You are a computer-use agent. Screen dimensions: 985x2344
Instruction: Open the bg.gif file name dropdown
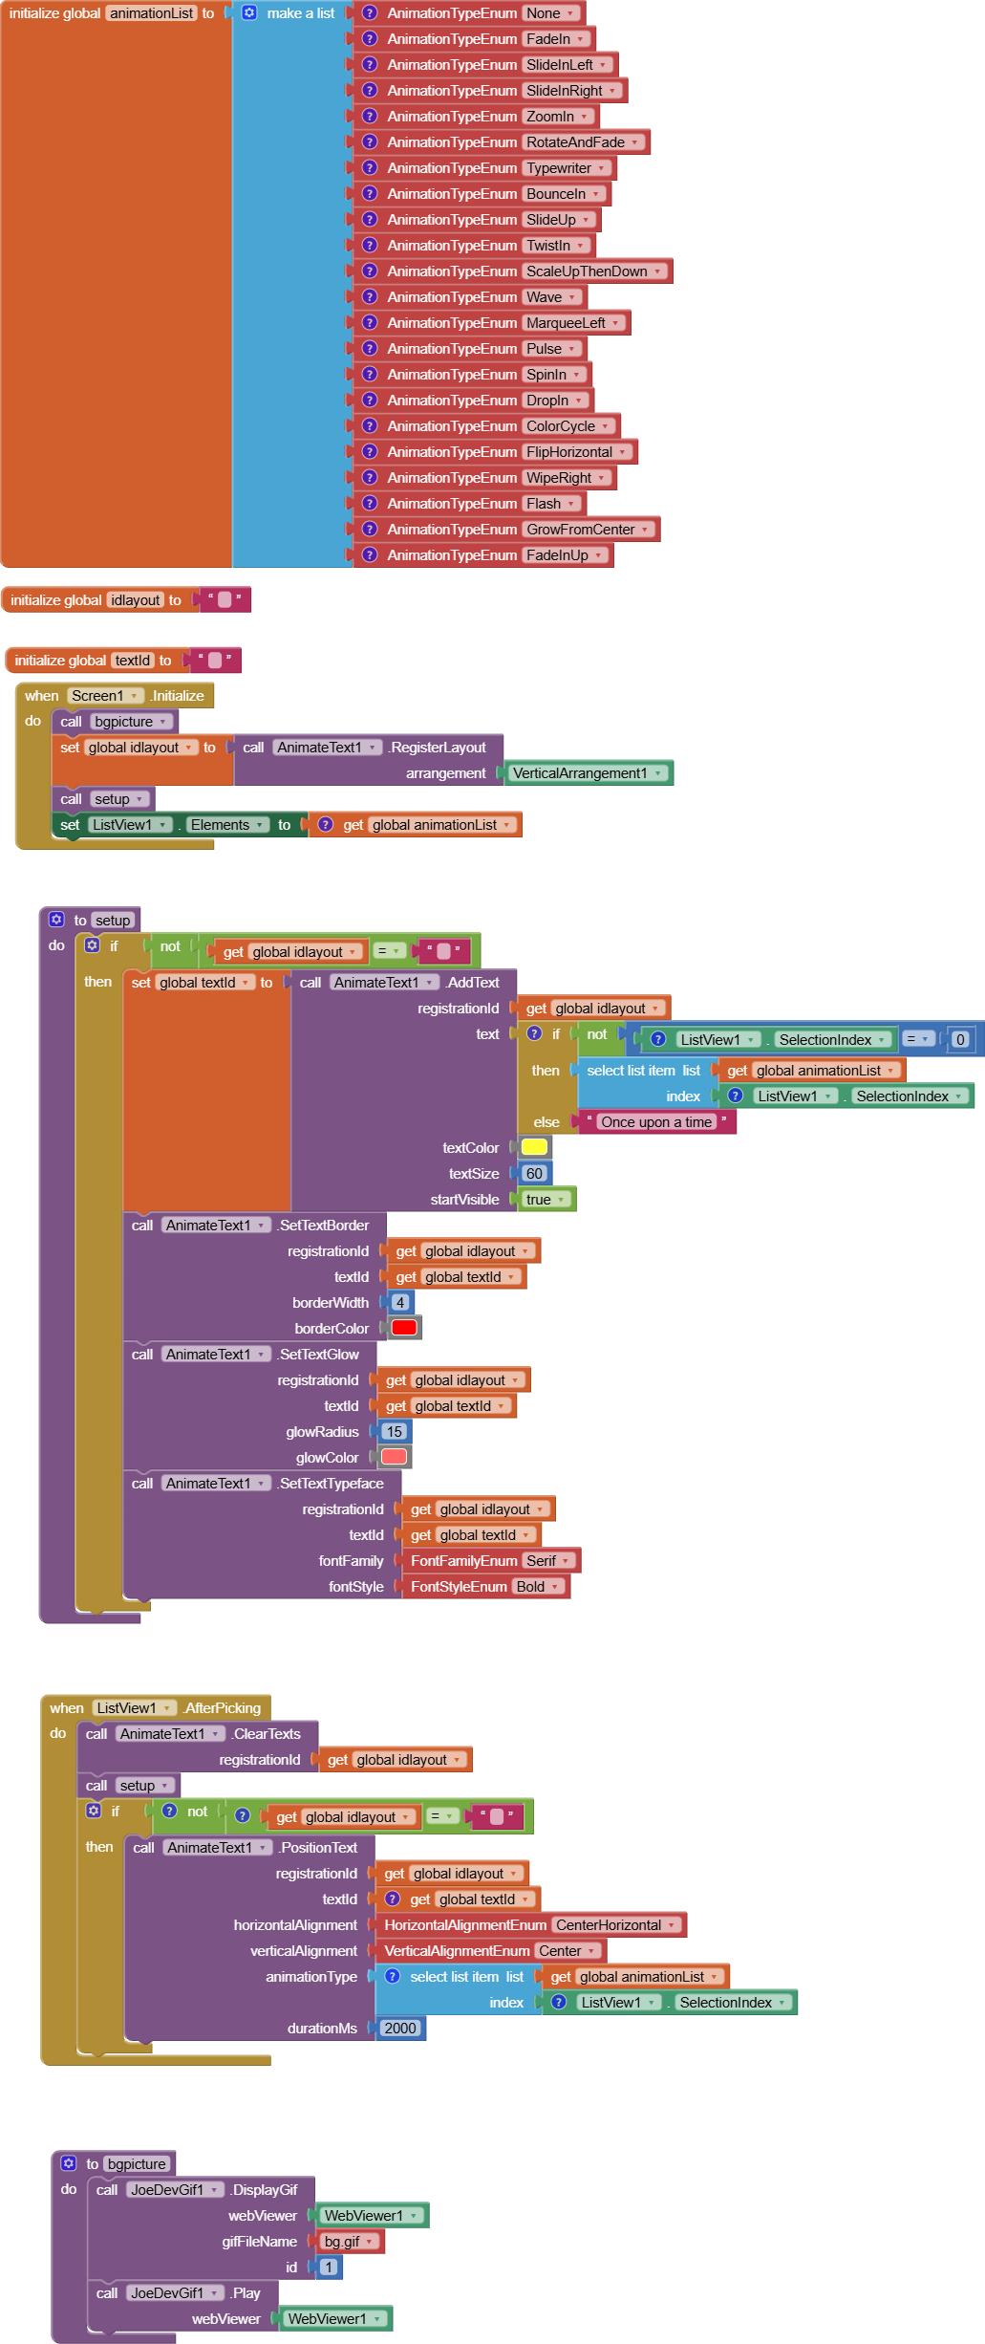click(x=349, y=2242)
